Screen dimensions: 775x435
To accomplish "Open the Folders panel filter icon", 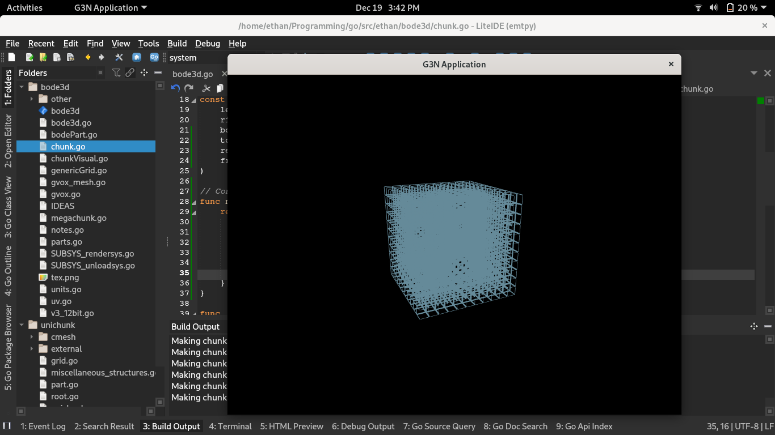I will (x=116, y=72).
